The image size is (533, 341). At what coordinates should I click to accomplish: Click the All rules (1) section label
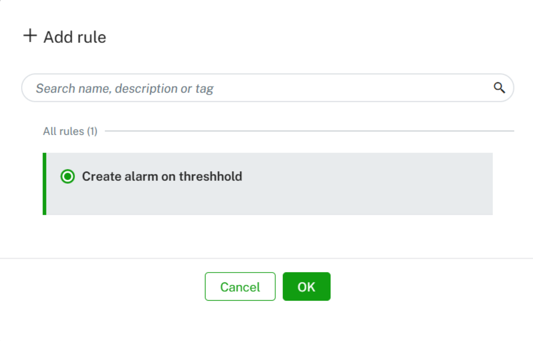pos(70,131)
